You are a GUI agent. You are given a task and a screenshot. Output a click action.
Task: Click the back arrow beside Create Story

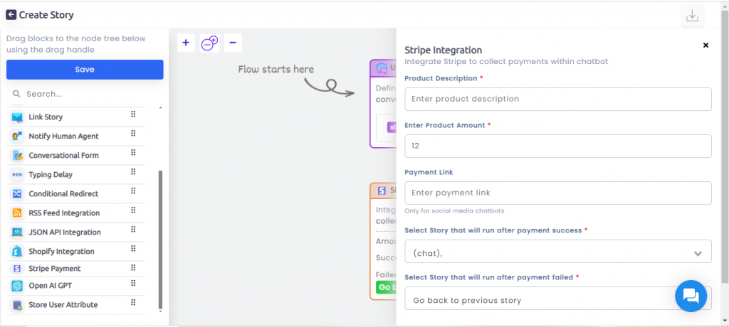tap(11, 15)
